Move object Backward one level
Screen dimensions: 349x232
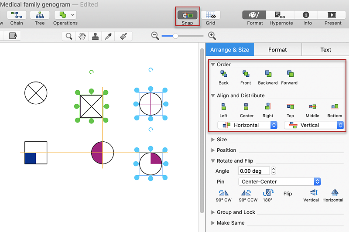point(268,78)
